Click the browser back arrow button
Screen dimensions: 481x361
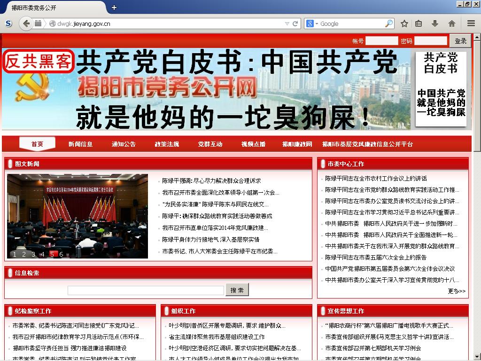[x=26, y=24]
